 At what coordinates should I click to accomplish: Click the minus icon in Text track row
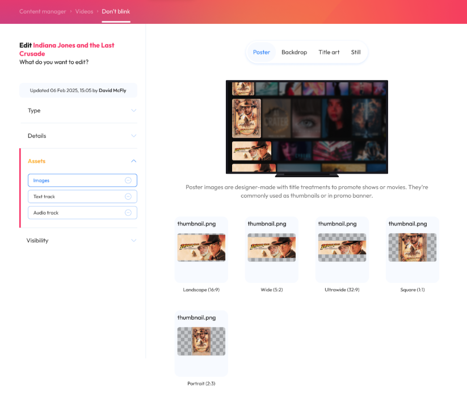tap(128, 196)
